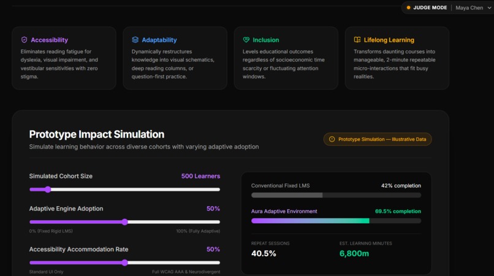Viewport: 494px width, 276px height.
Task: Open the Maya Chen user dropdown
Action: 473,7
